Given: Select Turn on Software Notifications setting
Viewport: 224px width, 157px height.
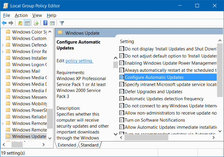Looking at the screenshot, I should coord(152,120).
